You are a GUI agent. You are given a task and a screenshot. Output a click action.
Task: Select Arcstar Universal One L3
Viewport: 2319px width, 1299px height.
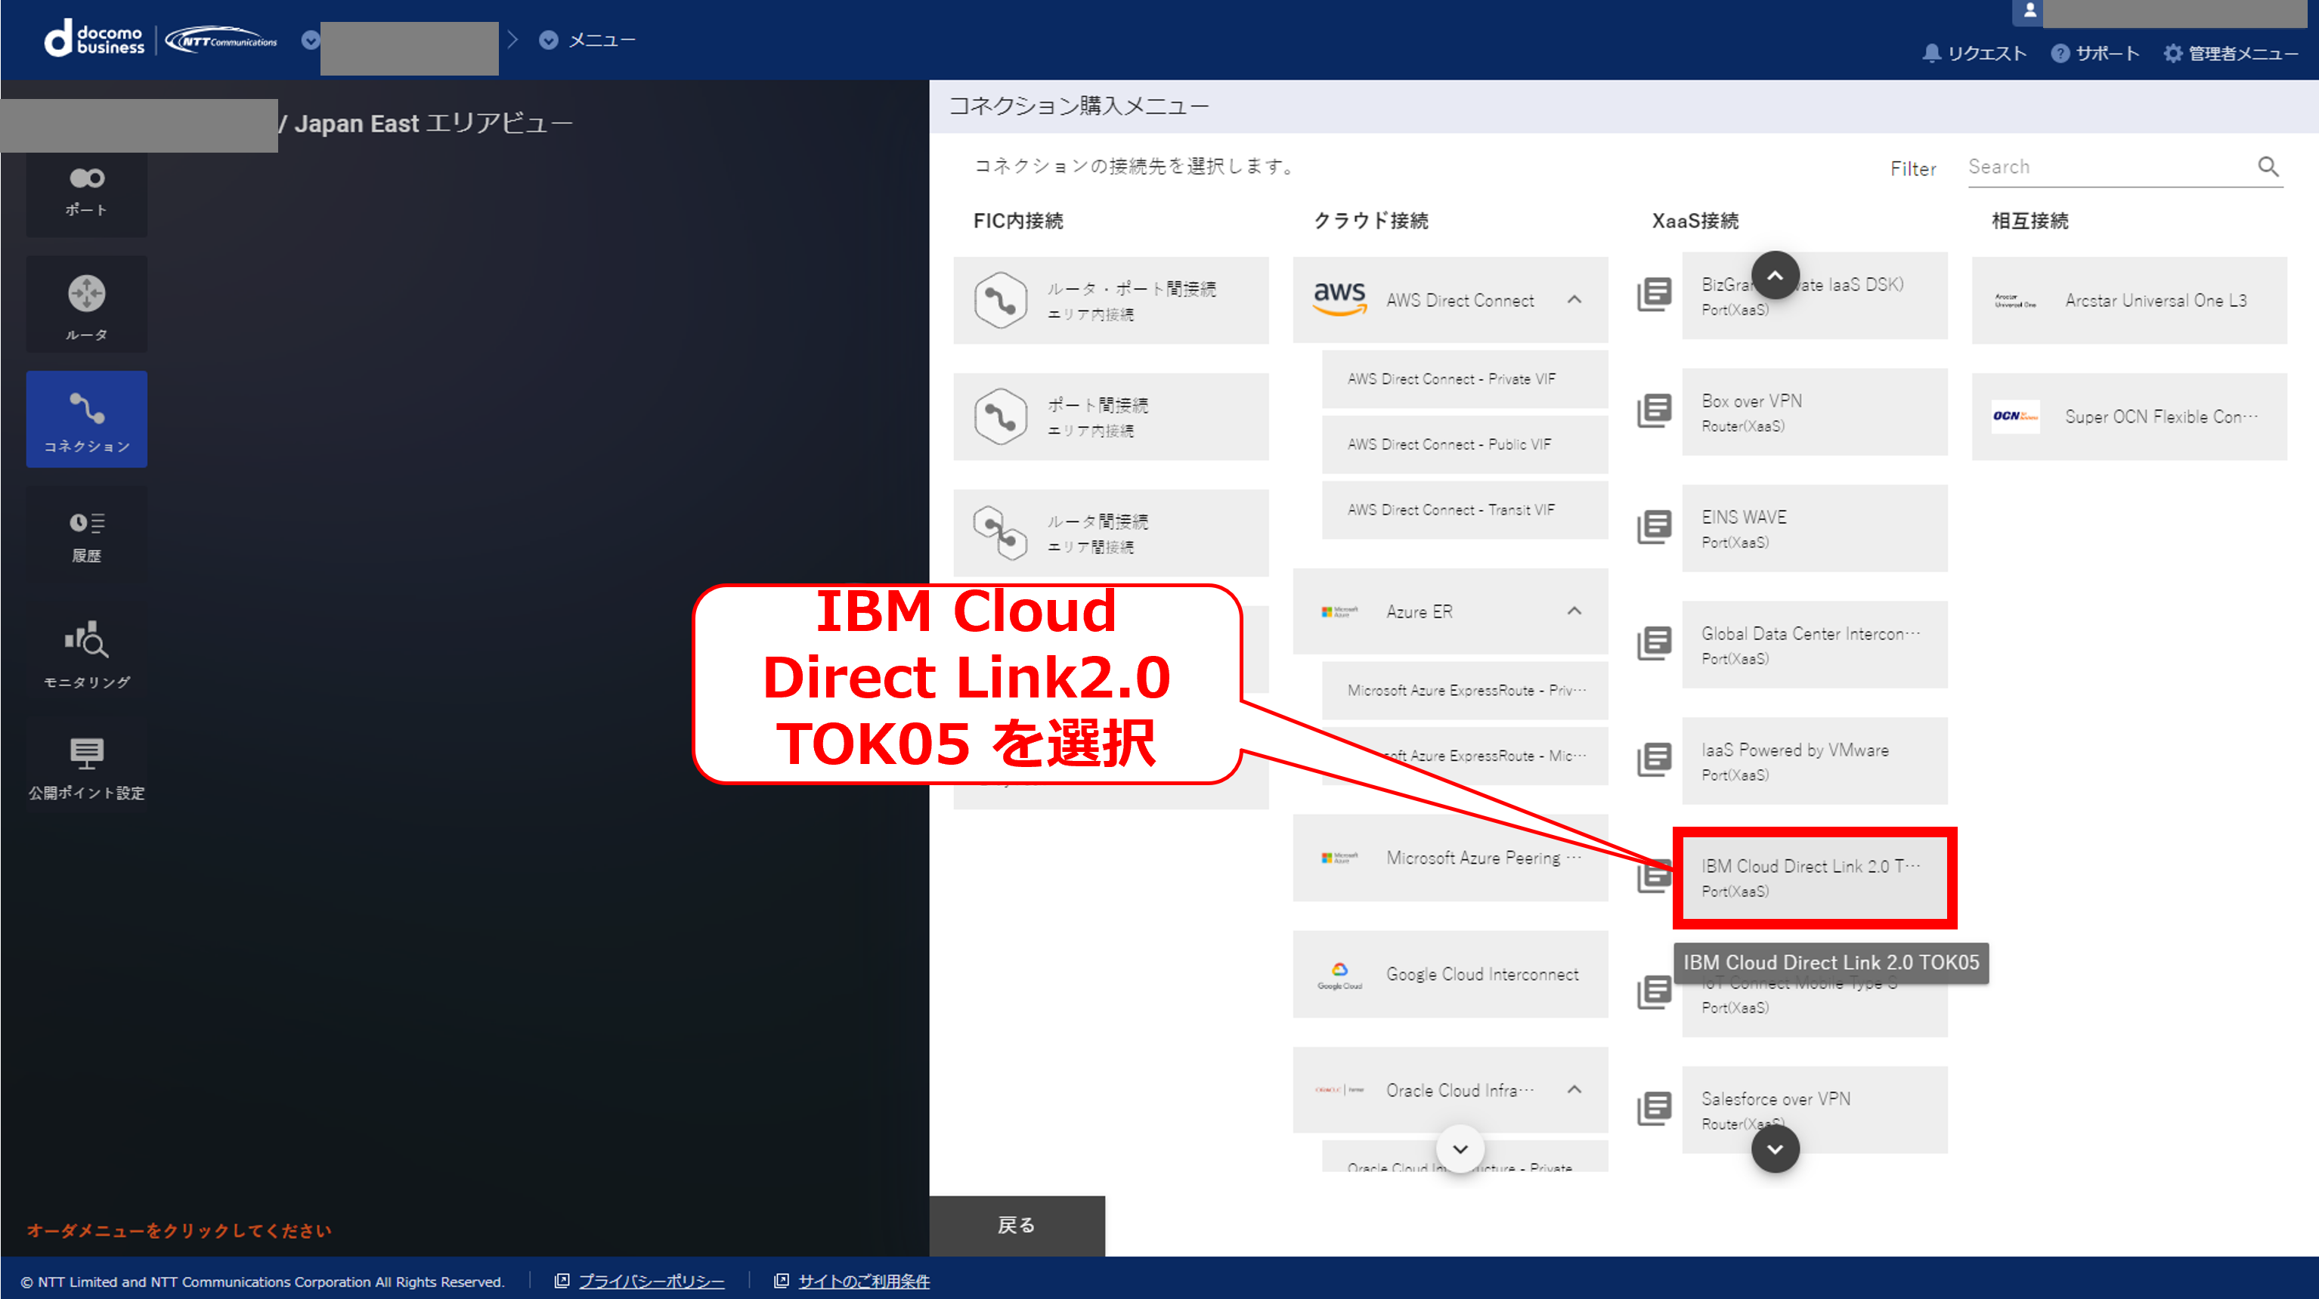tap(2129, 300)
